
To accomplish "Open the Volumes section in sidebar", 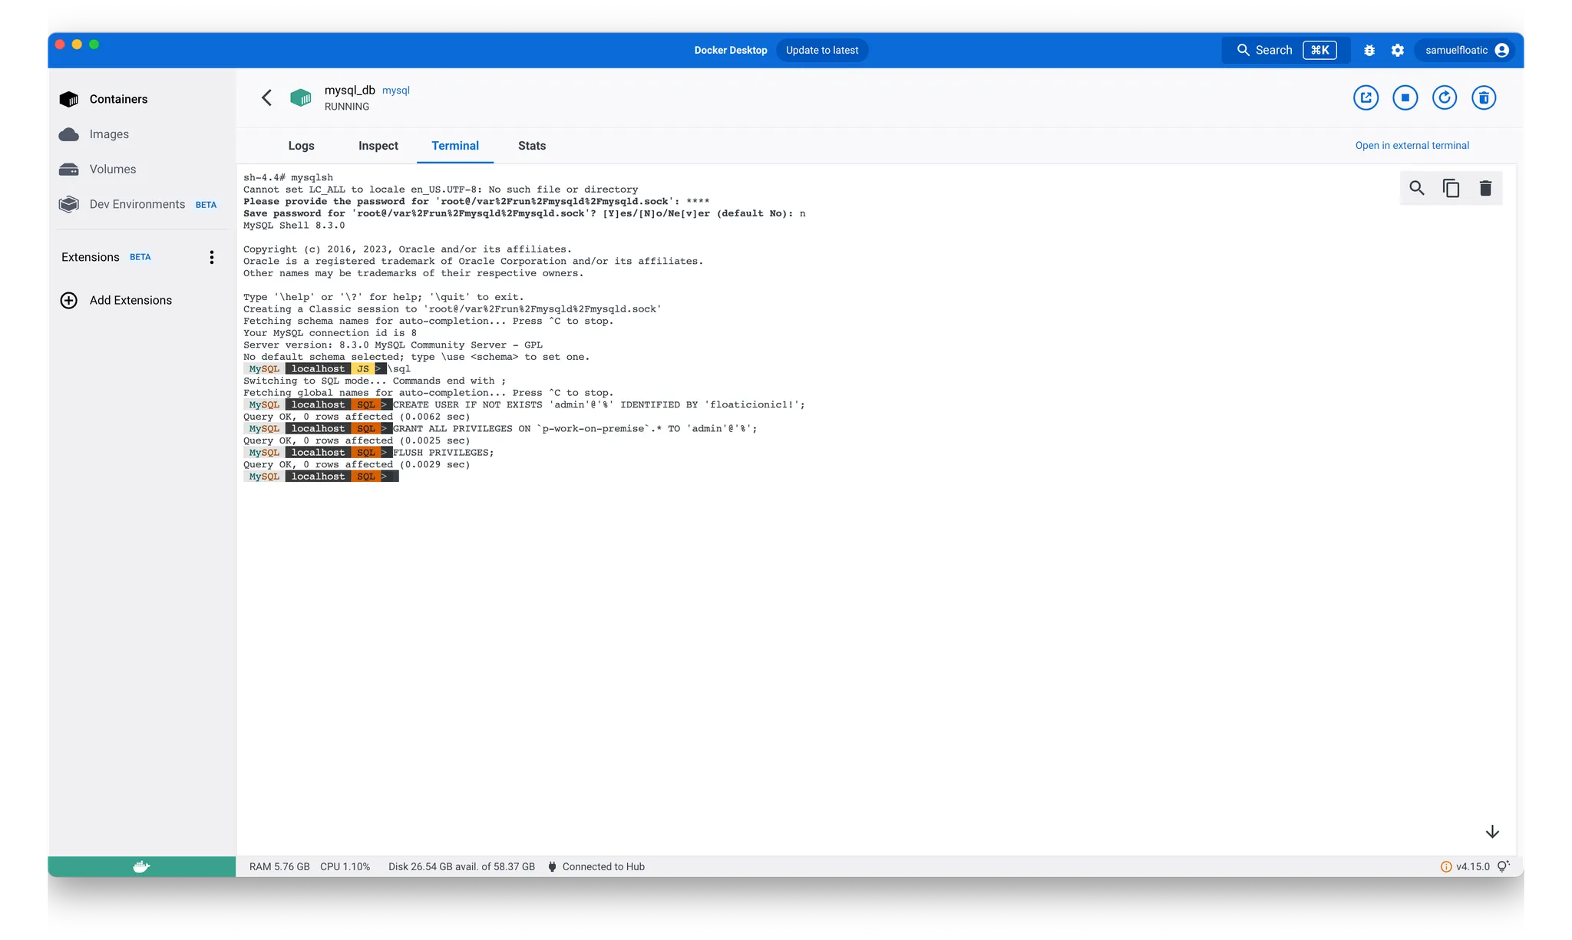I will point(112,169).
